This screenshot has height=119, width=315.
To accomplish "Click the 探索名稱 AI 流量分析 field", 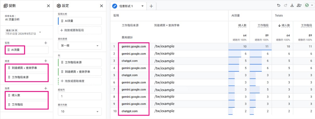I will 13,20.
